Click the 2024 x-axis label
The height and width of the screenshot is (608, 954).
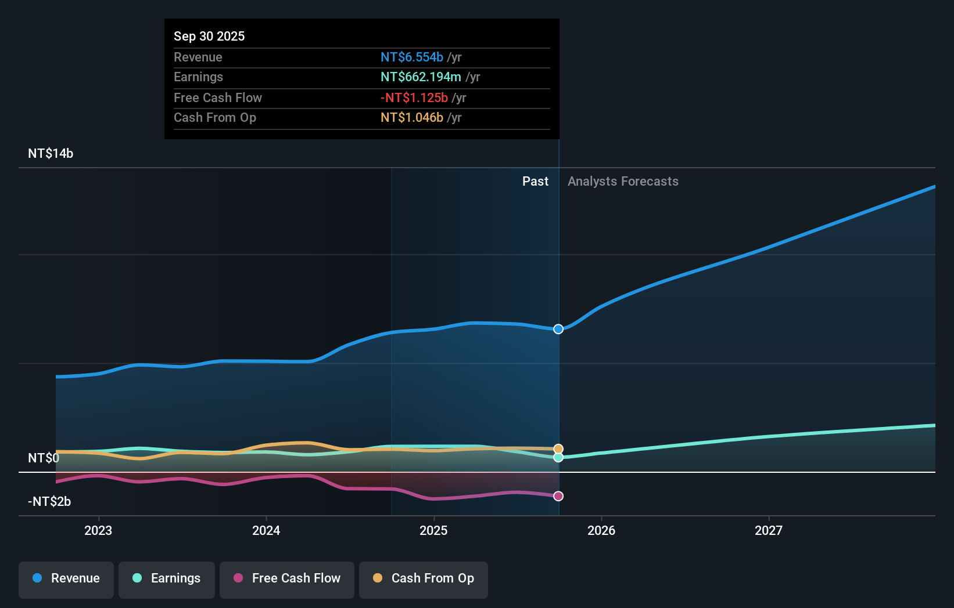[266, 530]
